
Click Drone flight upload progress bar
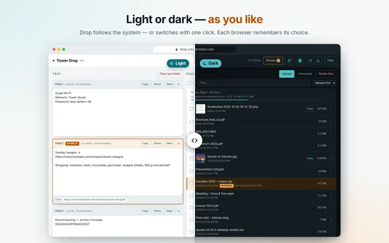(x=257, y=100)
